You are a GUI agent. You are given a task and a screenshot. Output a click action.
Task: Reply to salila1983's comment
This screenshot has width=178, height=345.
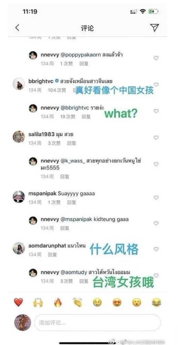(x=71, y=143)
